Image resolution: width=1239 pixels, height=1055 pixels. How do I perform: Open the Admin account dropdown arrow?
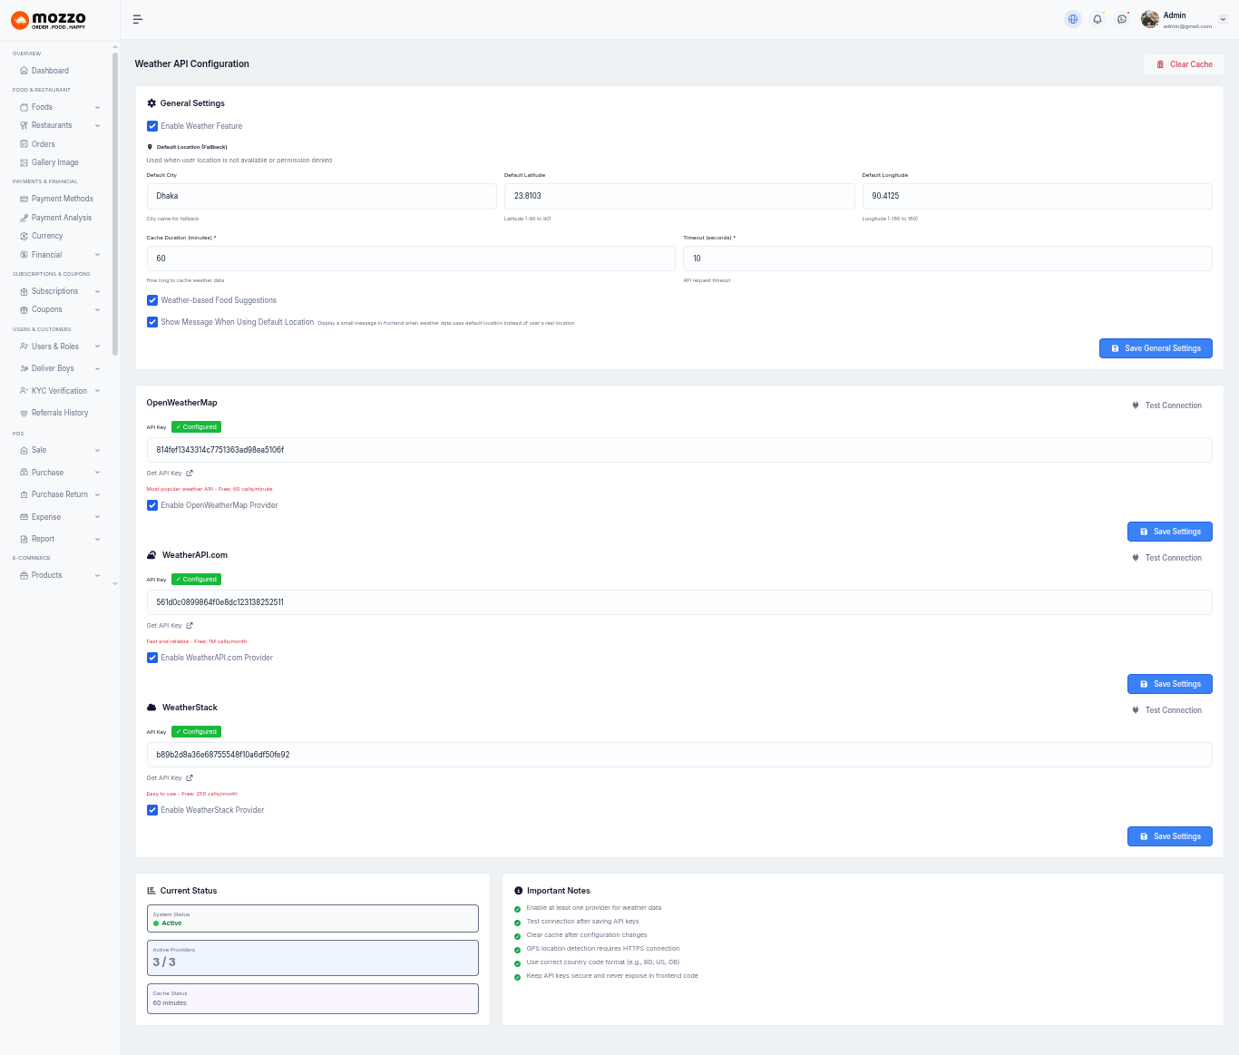tap(1223, 19)
